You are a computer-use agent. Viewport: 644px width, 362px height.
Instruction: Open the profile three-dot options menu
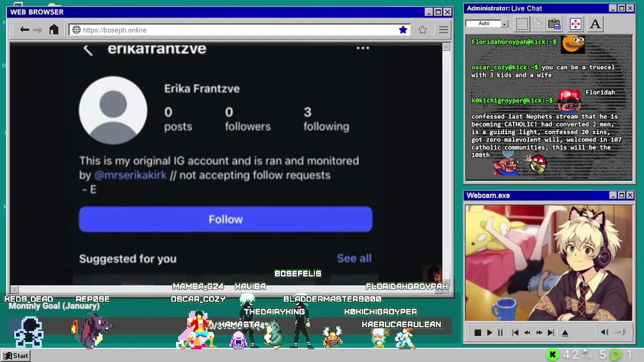tap(363, 48)
